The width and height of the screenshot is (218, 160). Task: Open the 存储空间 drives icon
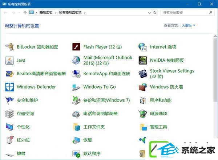[9, 114]
